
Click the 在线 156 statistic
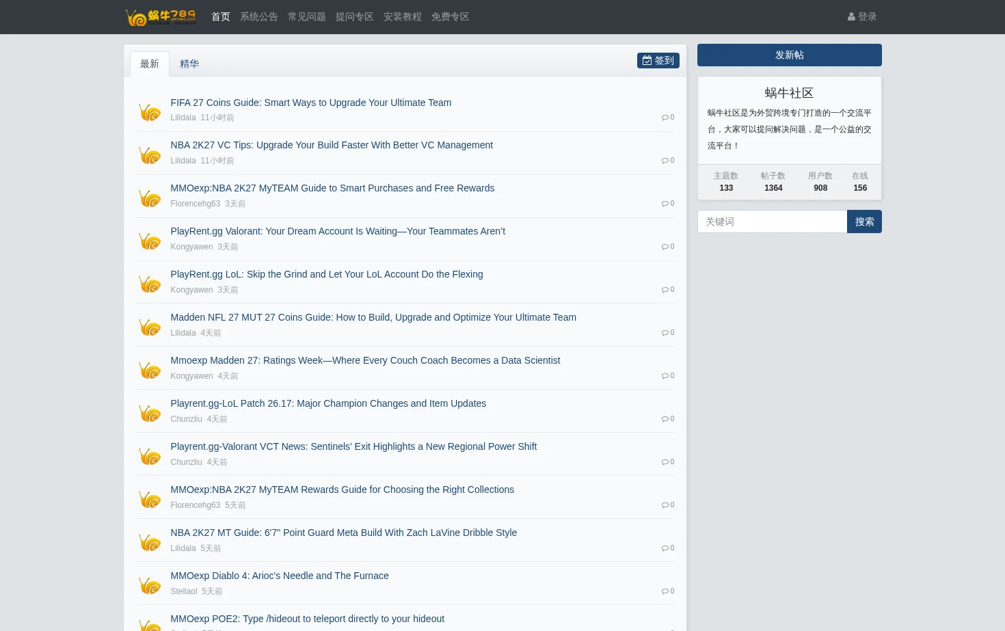(x=860, y=182)
